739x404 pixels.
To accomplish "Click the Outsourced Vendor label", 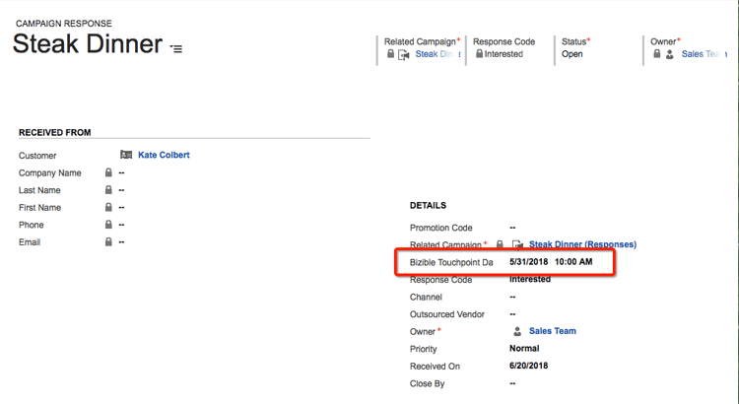I will click(446, 314).
